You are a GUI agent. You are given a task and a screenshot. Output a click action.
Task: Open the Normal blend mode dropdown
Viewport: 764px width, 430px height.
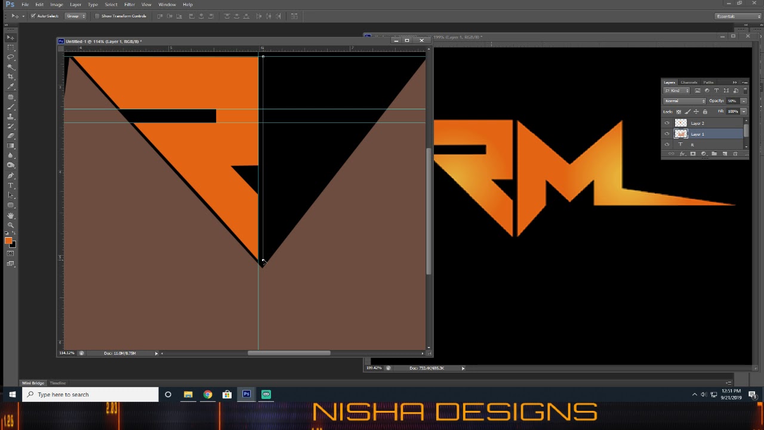point(685,101)
